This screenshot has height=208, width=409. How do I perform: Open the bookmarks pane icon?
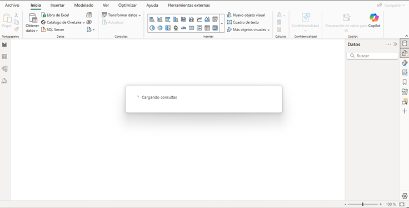click(405, 82)
